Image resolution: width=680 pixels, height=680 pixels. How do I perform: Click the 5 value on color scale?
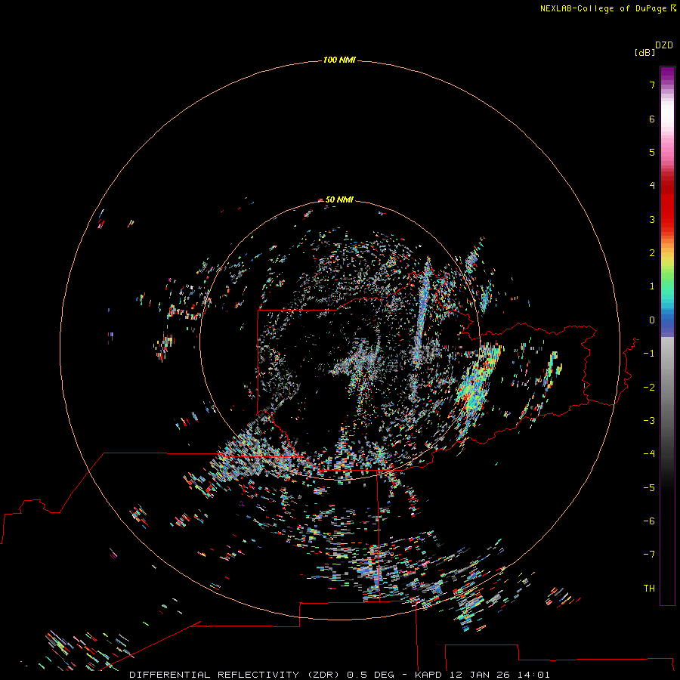[x=652, y=152]
